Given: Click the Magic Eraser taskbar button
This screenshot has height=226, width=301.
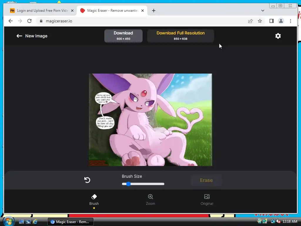Looking at the screenshot, I should tap(71, 222).
